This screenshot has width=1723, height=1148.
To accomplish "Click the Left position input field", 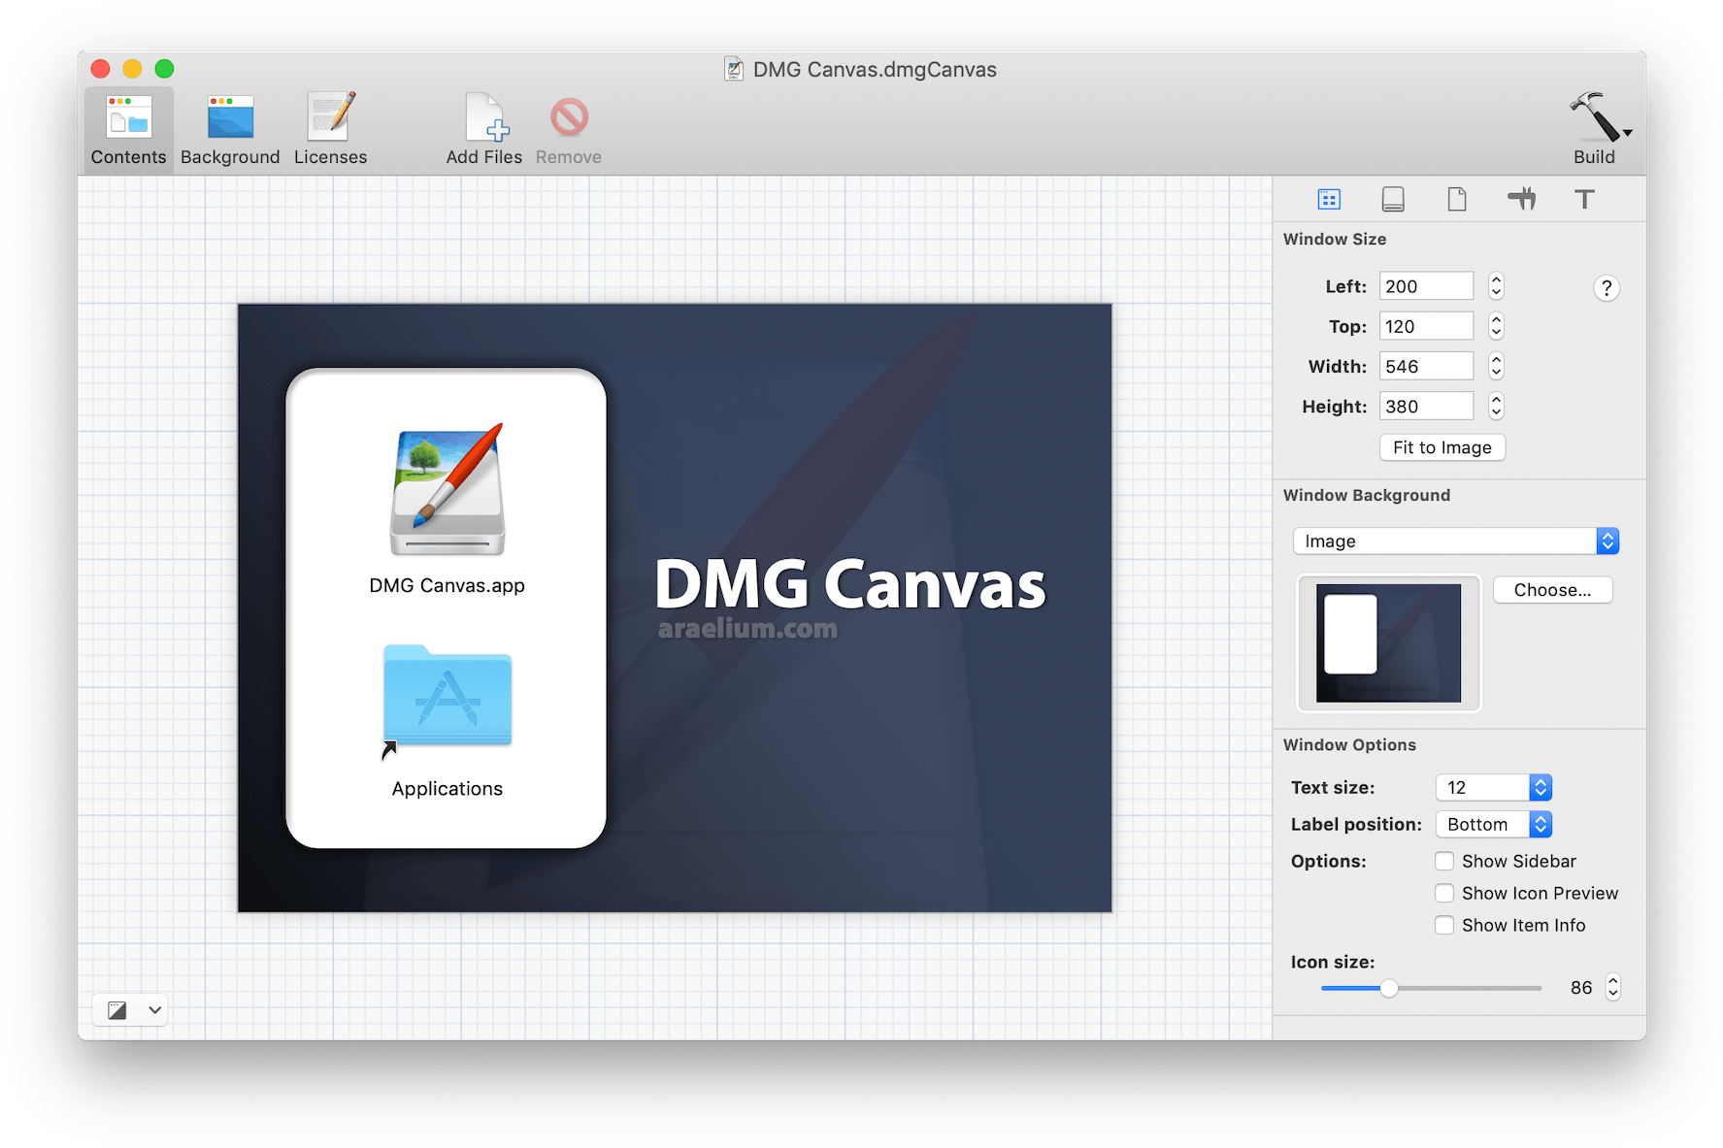I will click(x=1426, y=286).
